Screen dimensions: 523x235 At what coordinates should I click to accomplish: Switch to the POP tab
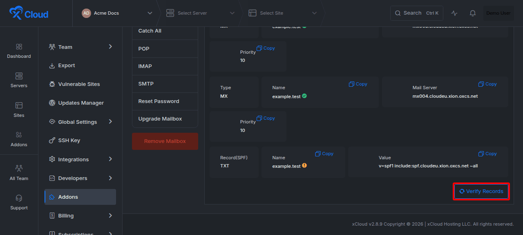point(165,48)
